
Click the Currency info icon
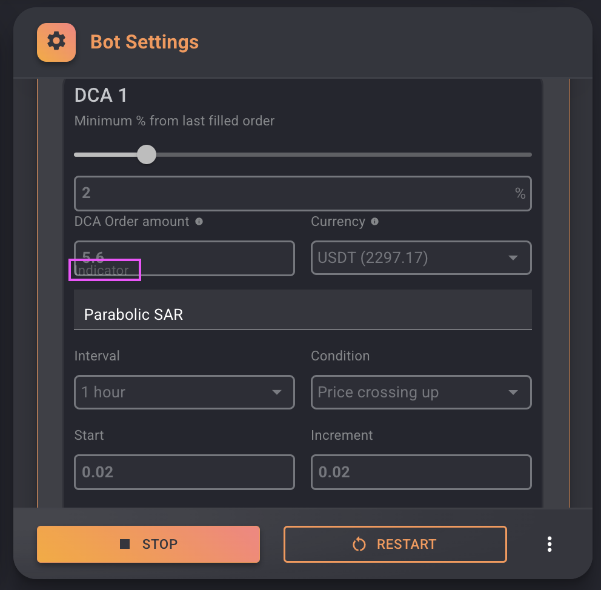pos(375,222)
